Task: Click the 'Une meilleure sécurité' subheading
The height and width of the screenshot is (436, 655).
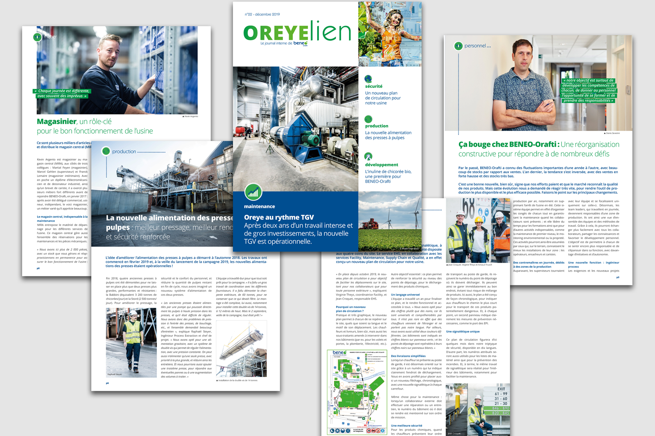Action: tap(407, 425)
